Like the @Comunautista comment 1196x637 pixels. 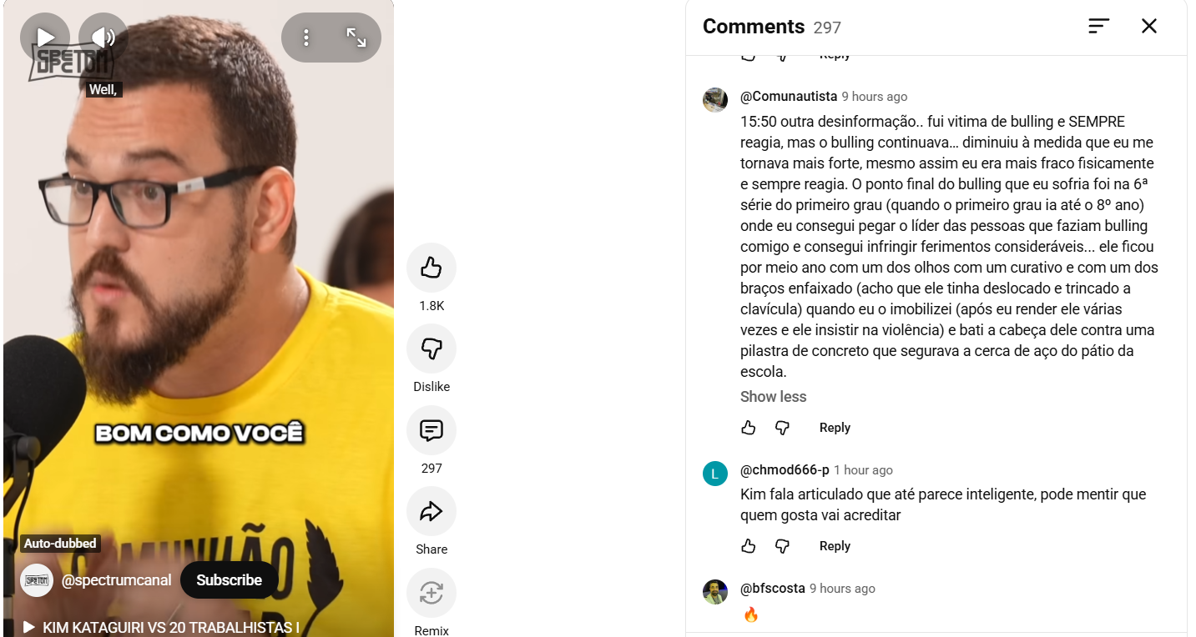[749, 428]
